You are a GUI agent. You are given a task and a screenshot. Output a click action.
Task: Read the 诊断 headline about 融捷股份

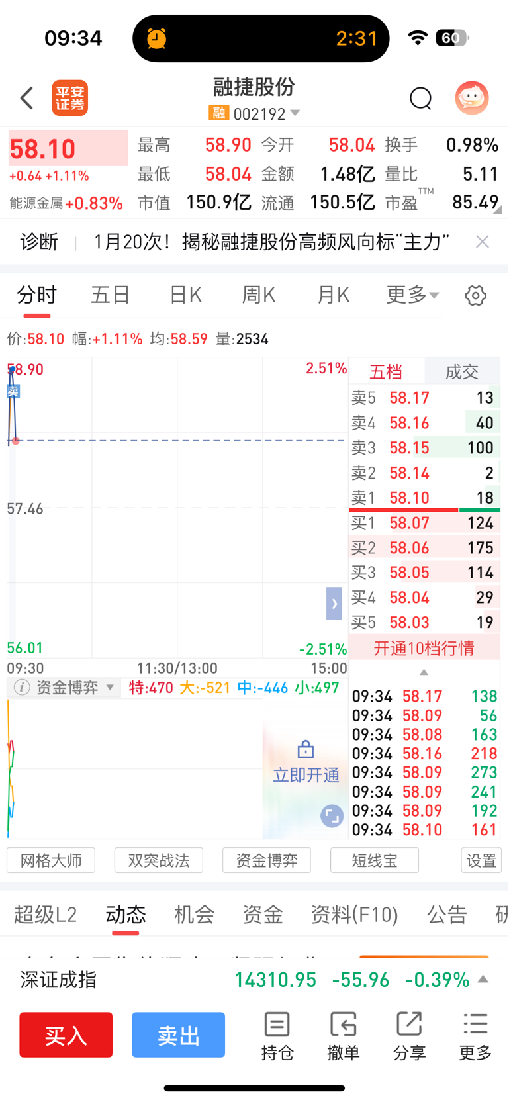coord(271,242)
